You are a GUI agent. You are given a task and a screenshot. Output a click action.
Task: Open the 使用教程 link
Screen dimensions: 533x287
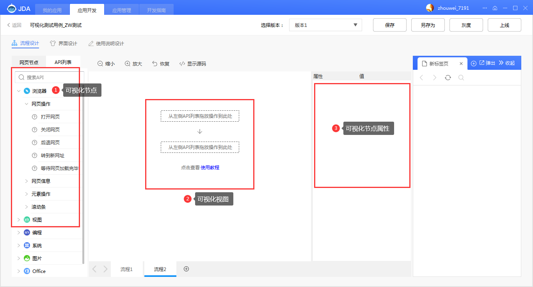[x=210, y=167]
